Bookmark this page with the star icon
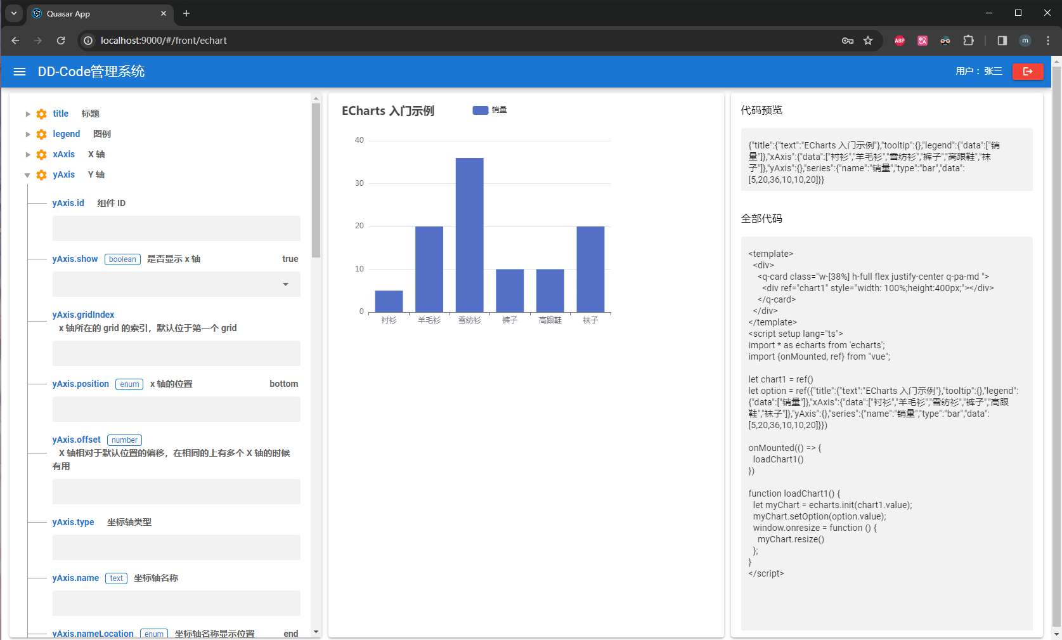1062x640 pixels. pos(868,41)
